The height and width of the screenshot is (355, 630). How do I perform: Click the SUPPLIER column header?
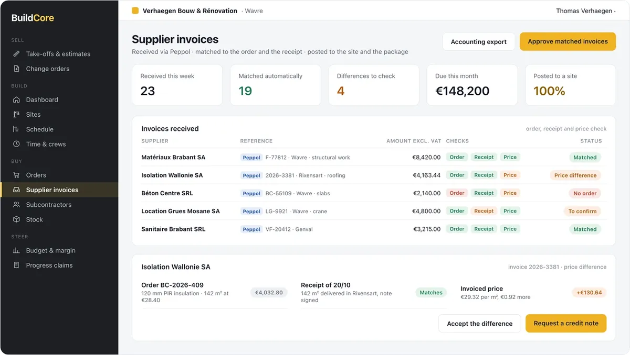pyautogui.click(x=155, y=141)
